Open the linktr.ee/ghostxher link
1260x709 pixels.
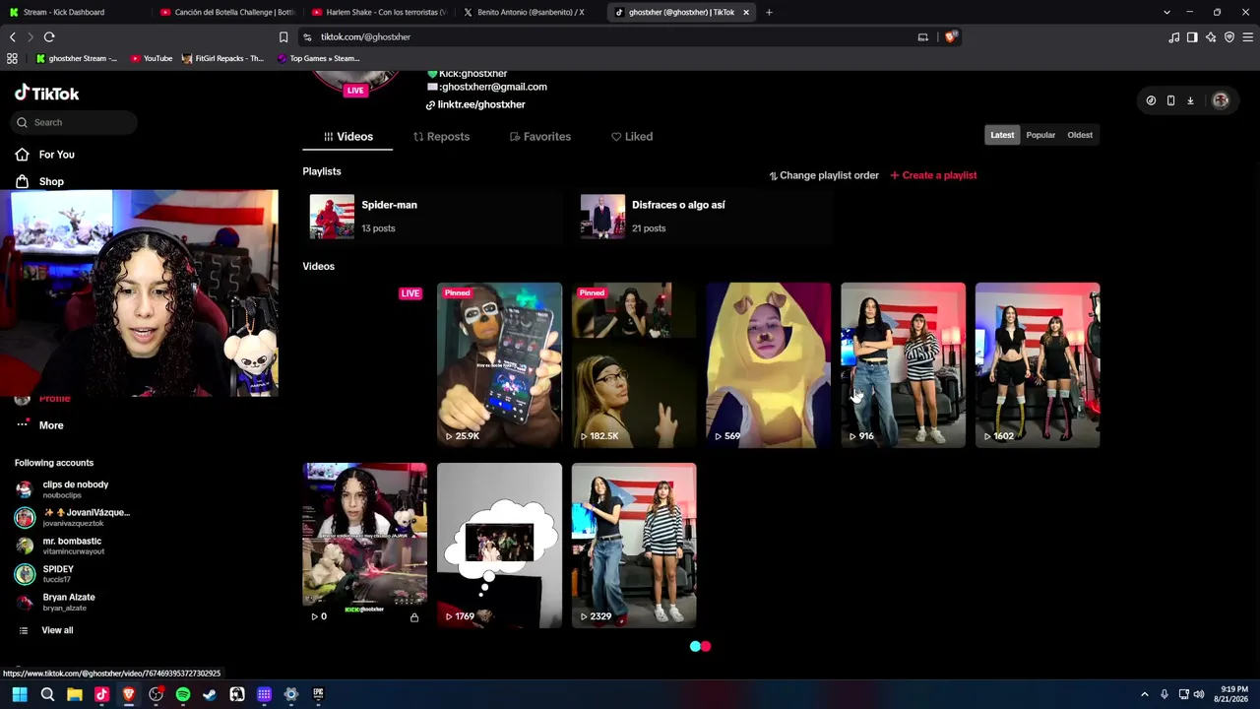point(475,104)
